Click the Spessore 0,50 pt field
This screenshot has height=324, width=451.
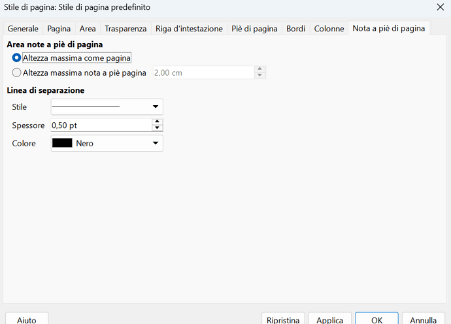[x=101, y=125]
